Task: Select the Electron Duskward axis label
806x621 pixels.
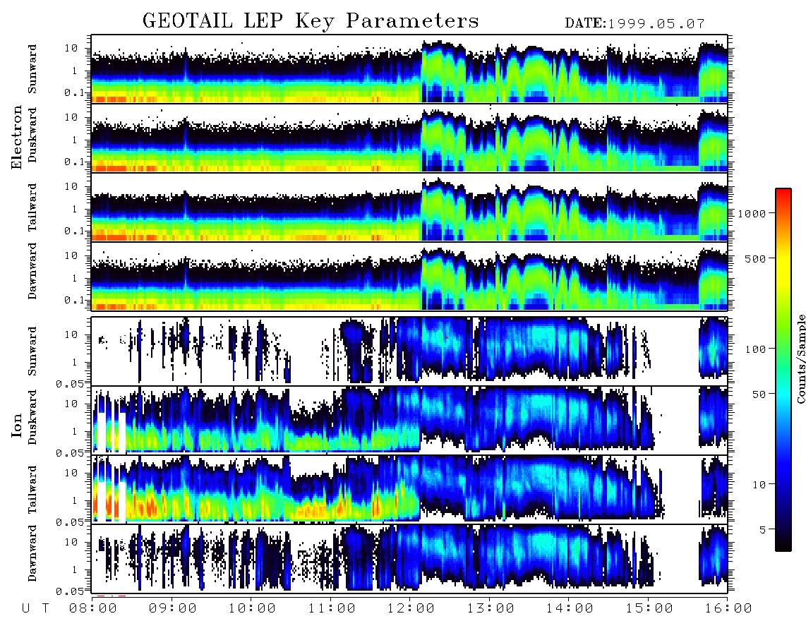Action: click(32, 135)
